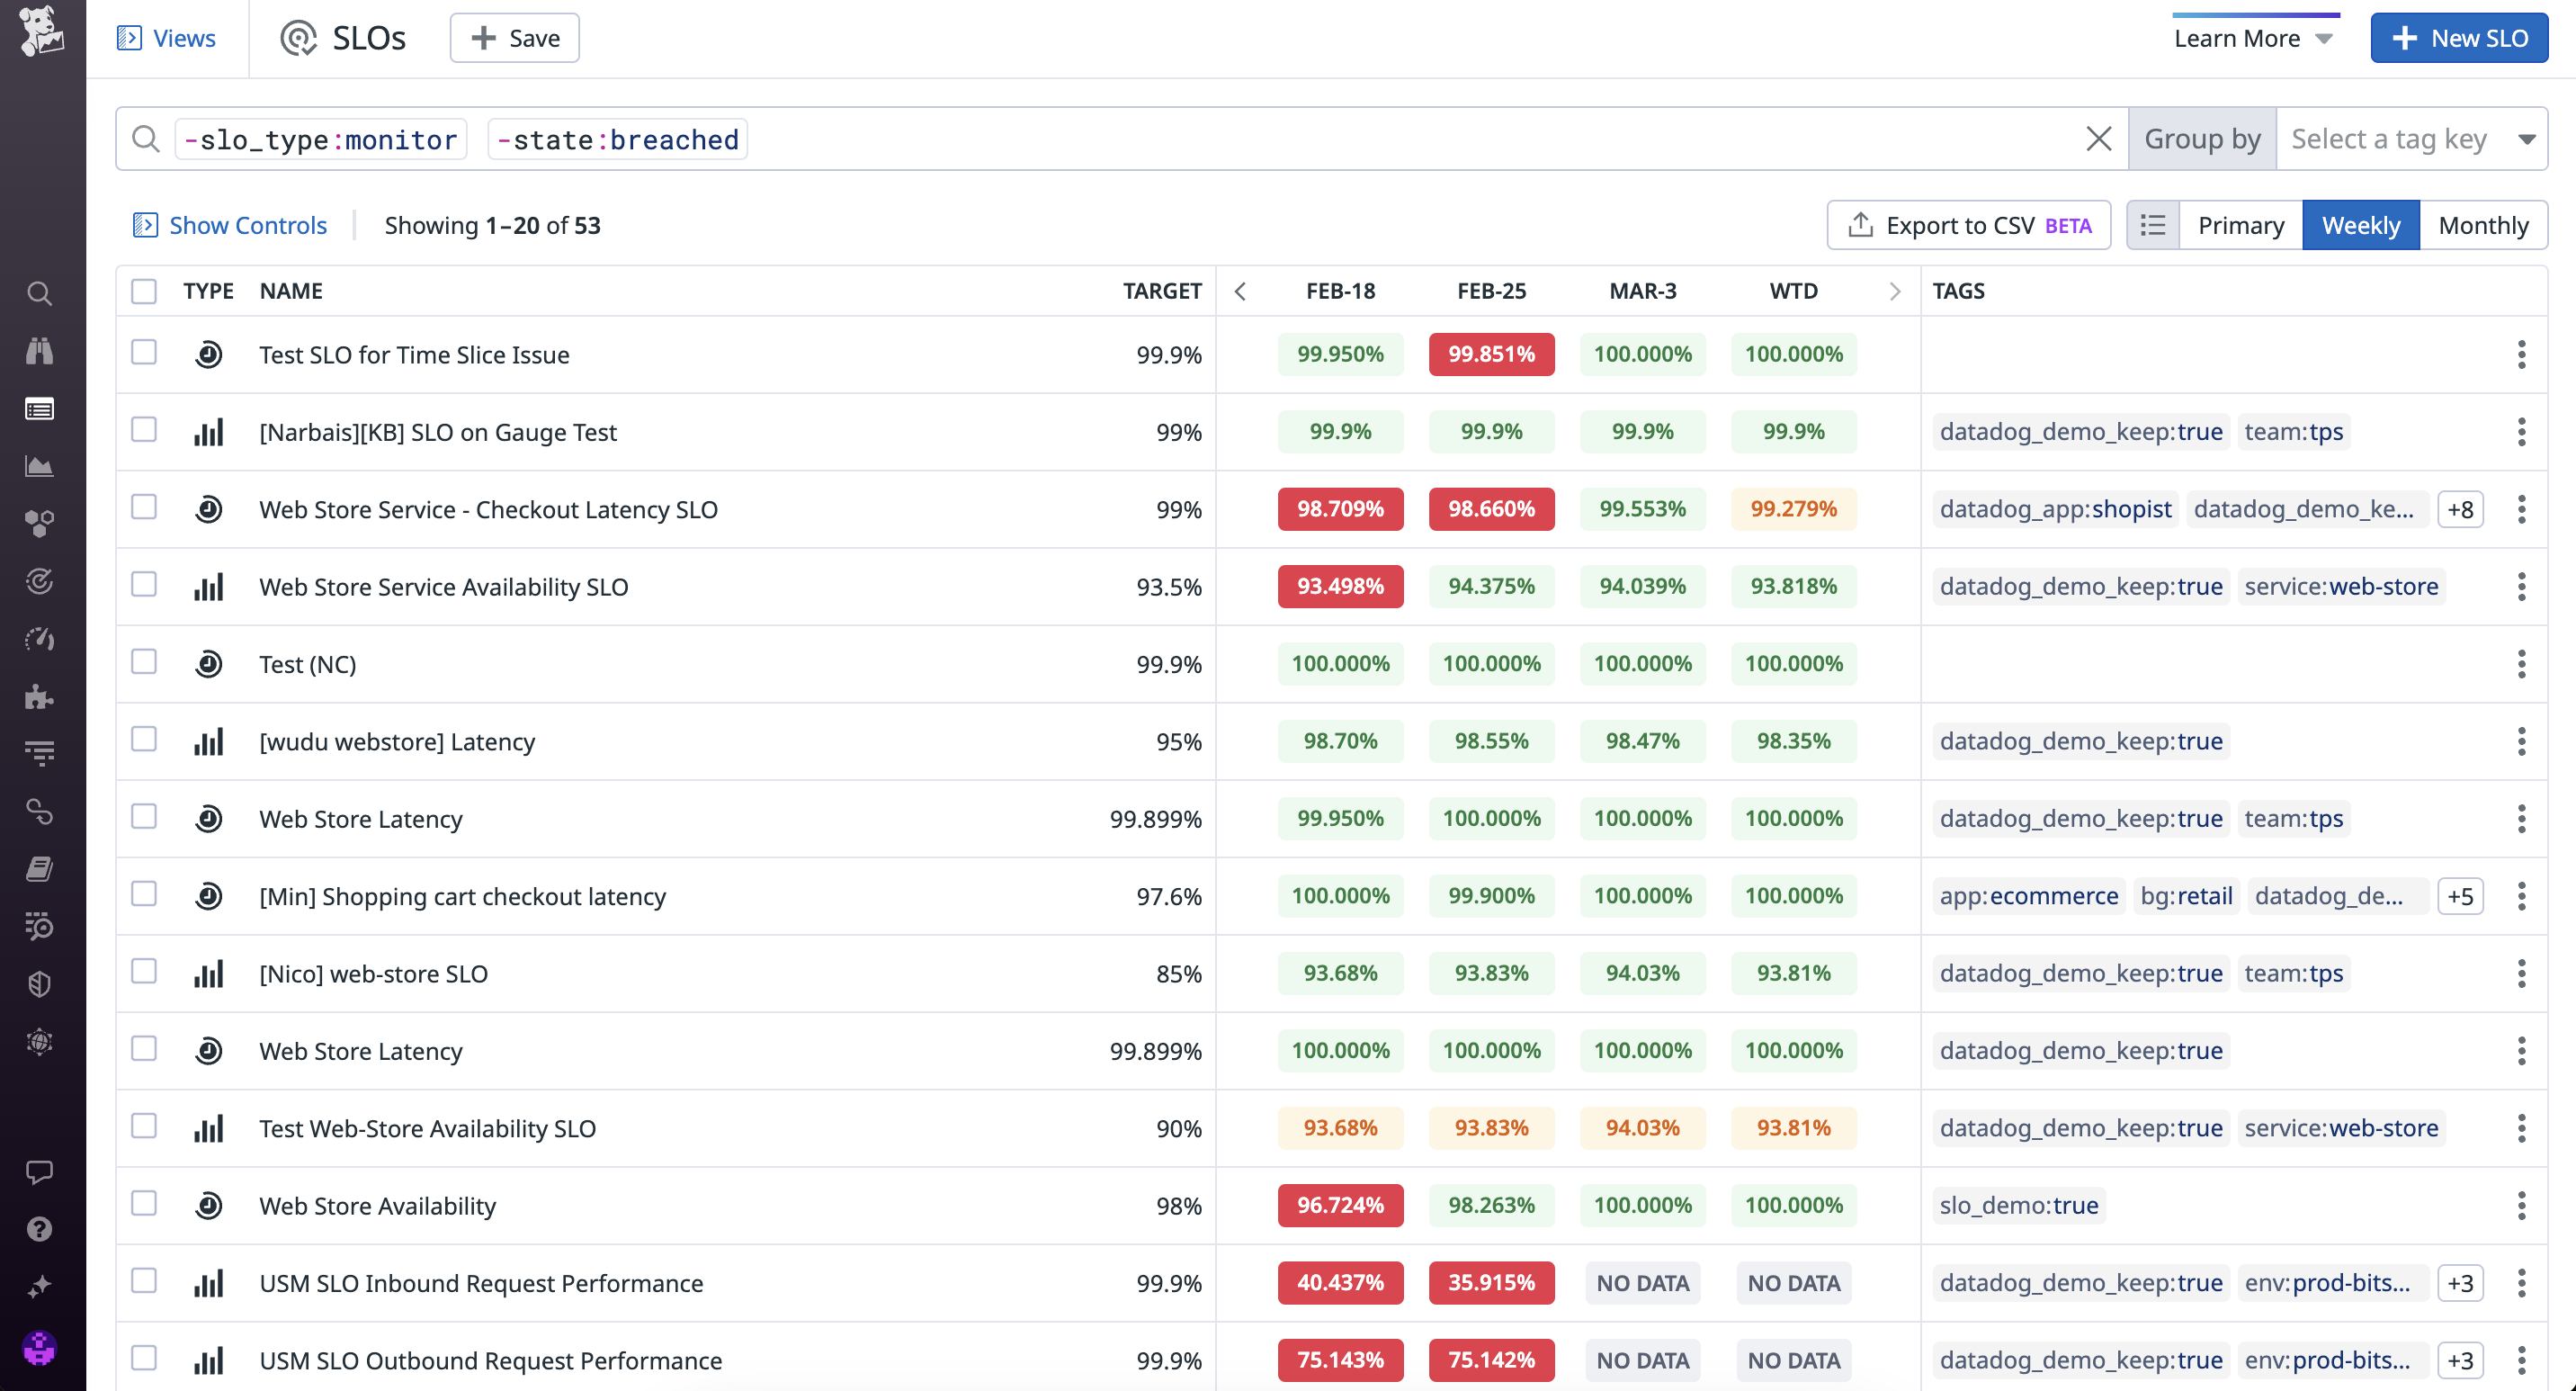Open the shield security sidebar icon
2576x1391 pixels.
(x=39, y=984)
